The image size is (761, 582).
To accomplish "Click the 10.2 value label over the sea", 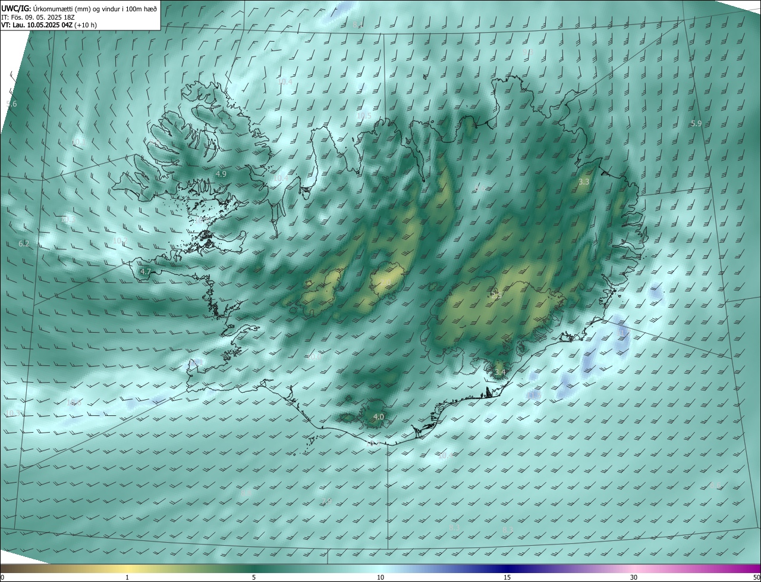I will coord(120,240).
